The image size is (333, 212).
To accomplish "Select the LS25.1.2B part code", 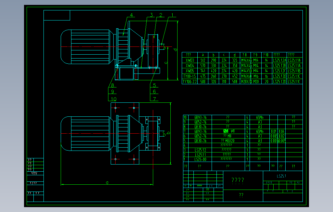I will (279, 66).
